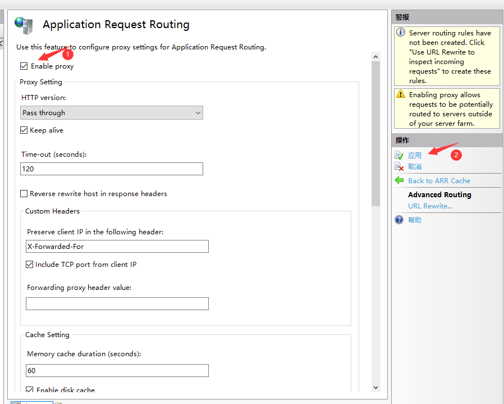Focus the Forwarding proxy header value field
Image resolution: width=504 pixels, height=404 pixels.
point(117,304)
